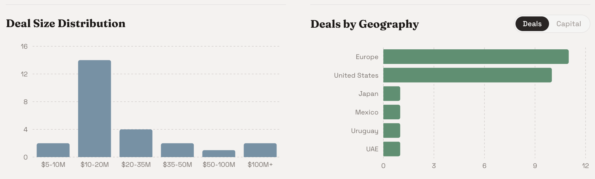Click the Deals by Geography heading
595x179 pixels.
tap(364, 24)
